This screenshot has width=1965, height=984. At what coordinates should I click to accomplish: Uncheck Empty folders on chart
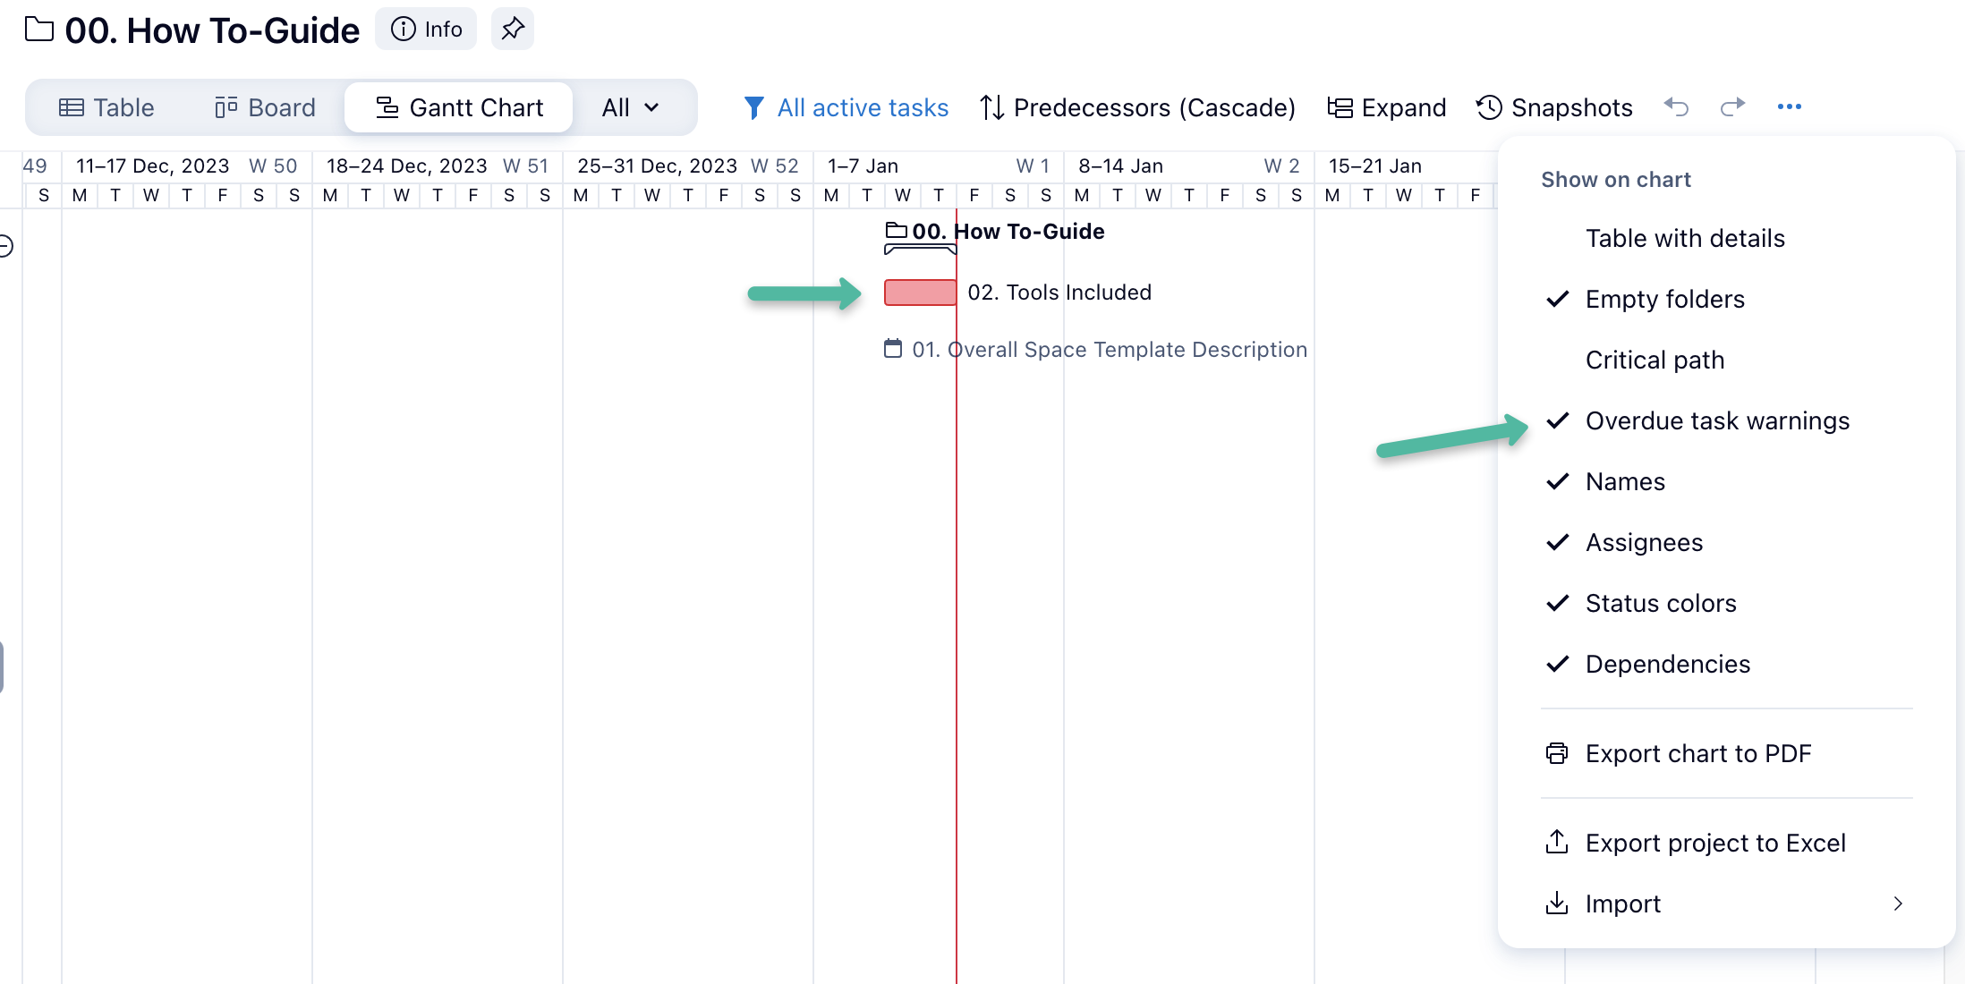[x=1664, y=300]
